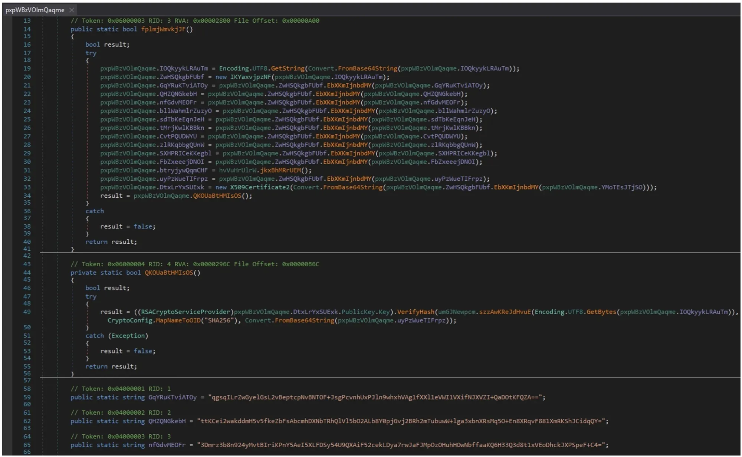Click GqYRuKTviATOy field declaration on line 59
The width and height of the screenshot is (742, 457).
[x=173, y=398]
